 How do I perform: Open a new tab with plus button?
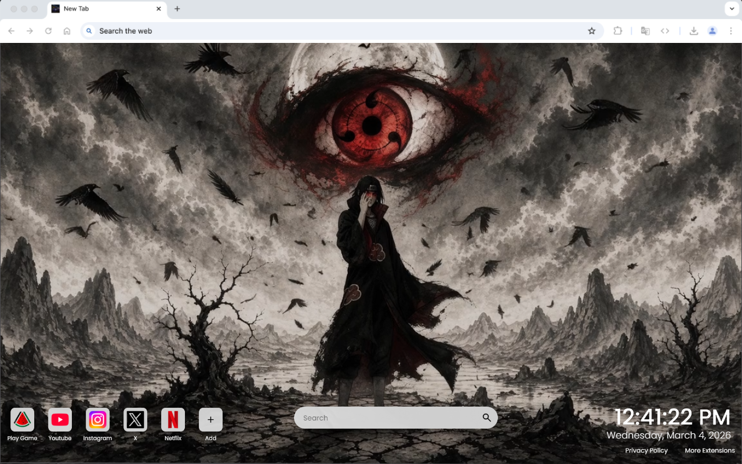[177, 9]
